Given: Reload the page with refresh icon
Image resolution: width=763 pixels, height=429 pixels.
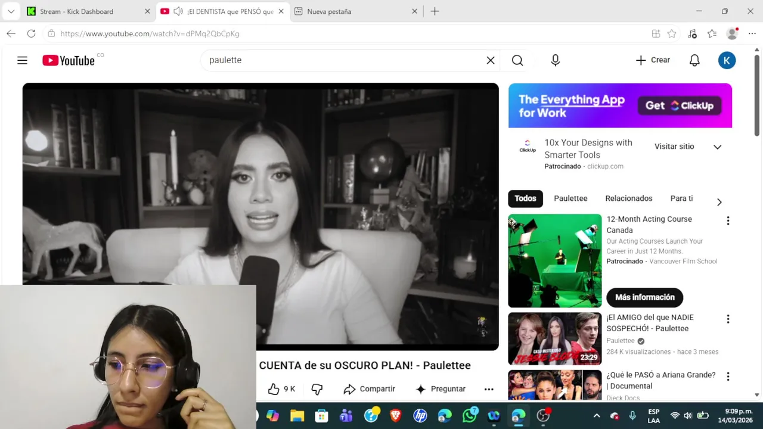Looking at the screenshot, I should [x=31, y=33].
